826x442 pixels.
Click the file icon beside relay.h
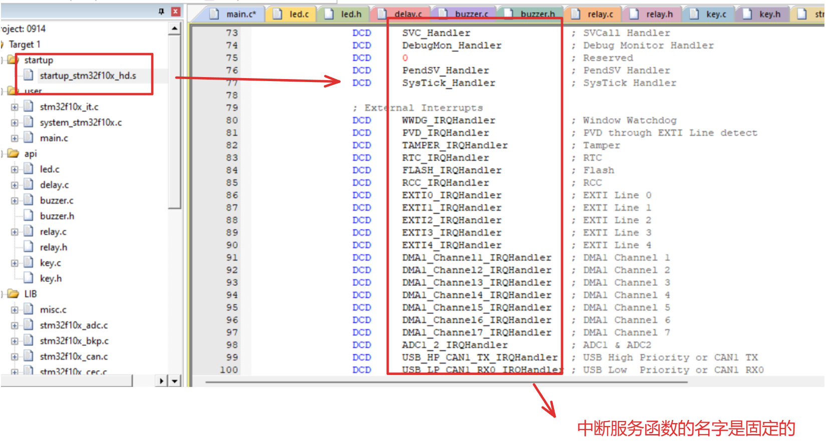point(29,247)
